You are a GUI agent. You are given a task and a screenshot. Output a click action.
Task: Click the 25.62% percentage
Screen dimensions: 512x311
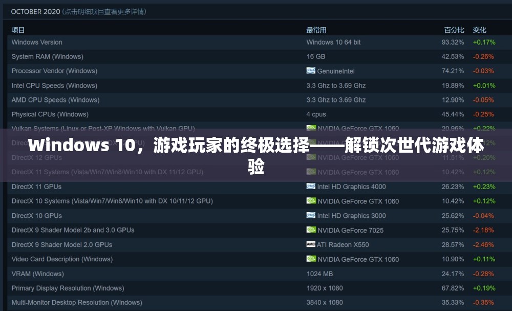tap(453, 216)
